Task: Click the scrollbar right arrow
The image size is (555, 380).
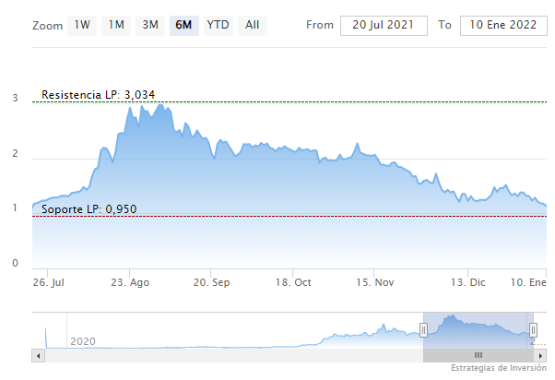Action: (x=542, y=355)
